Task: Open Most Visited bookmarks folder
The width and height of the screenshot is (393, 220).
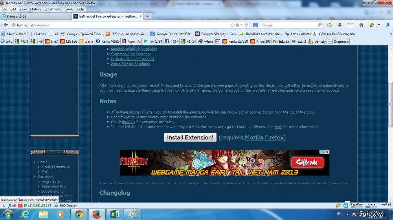Action: click(13, 34)
